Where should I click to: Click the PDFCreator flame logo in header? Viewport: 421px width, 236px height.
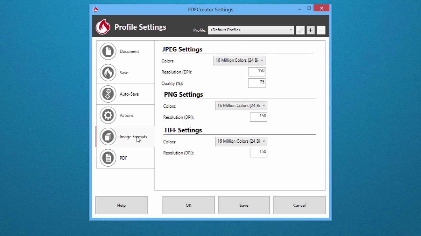coord(103,27)
